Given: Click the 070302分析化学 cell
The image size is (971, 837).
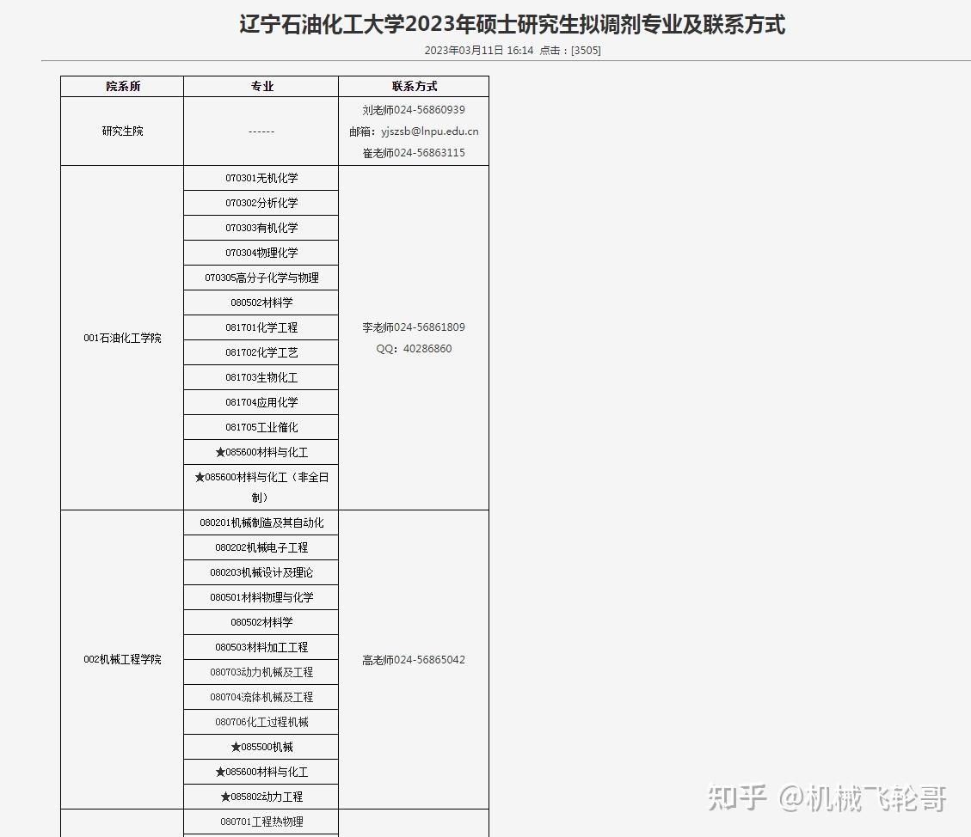Looking at the screenshot, I should point(261,203).
